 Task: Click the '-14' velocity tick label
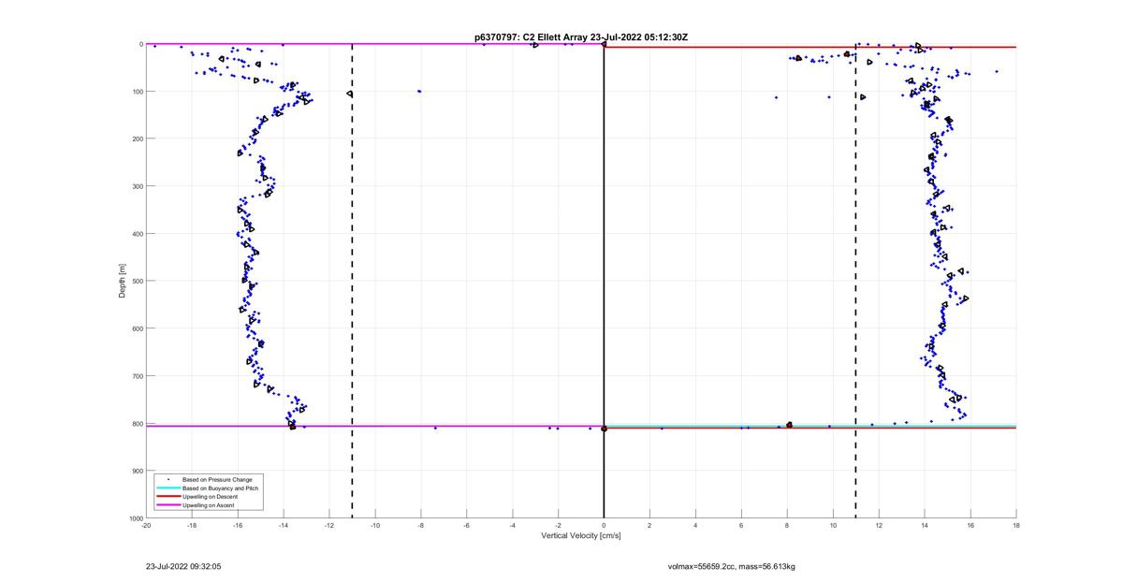284,525
